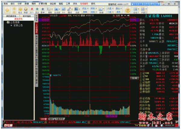Image resolution: width=181 pixels, height=129 pixels.
Task: Click the 更多 vertical side button
Action: [x=37, y=82]
